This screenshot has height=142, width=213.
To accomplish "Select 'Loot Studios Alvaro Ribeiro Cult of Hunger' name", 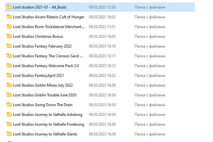I will 49,17.
